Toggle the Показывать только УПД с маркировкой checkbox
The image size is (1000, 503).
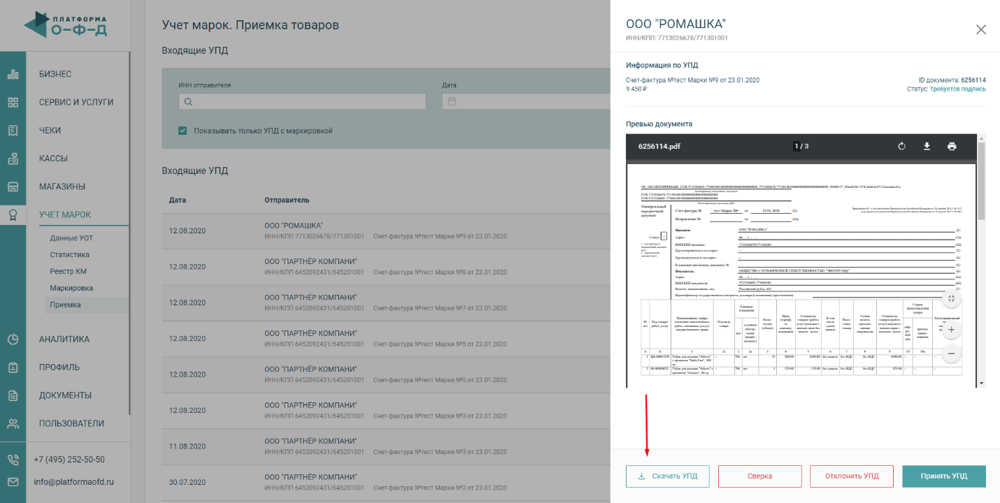click(183, 131)
